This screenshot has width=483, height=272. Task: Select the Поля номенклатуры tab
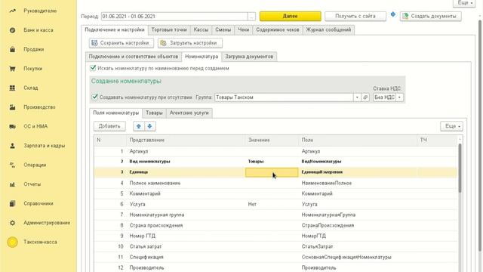(115, 113)
